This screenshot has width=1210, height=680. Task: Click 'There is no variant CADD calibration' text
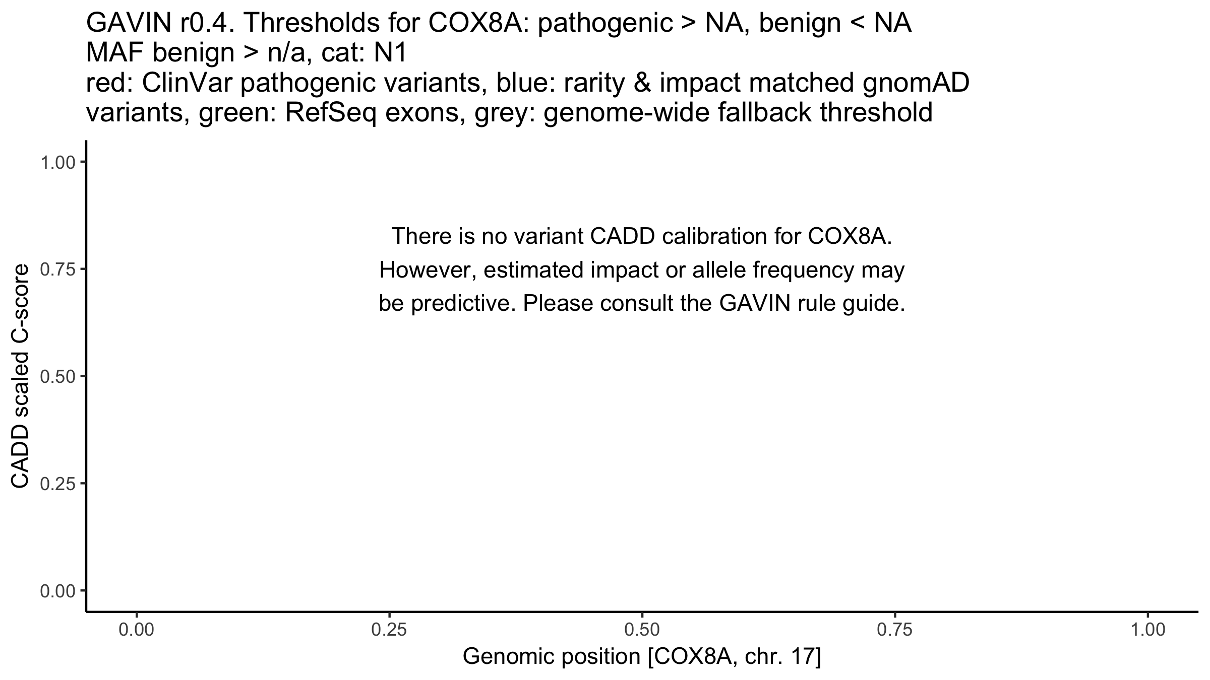coord(642,236)
